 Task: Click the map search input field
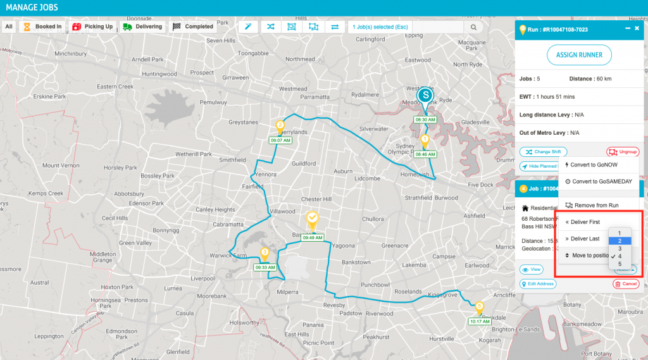tap(439, 27)
